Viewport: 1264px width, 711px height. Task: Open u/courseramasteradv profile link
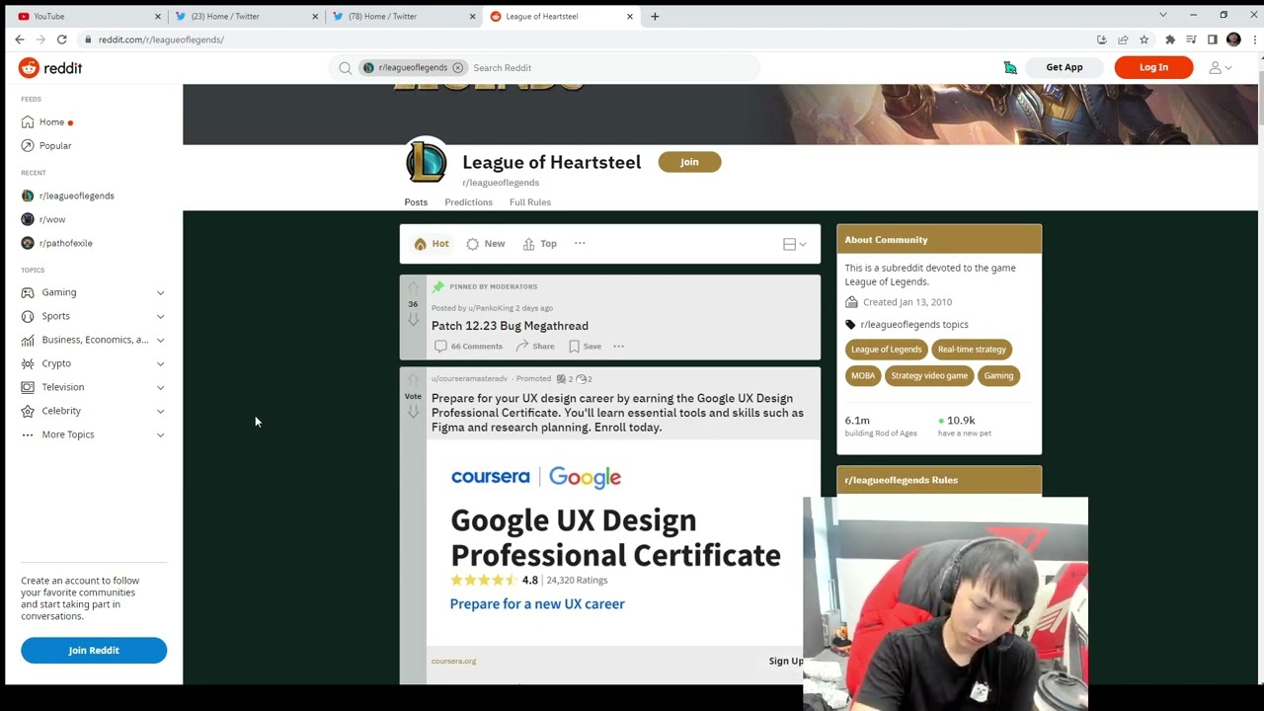pos(469,379)
